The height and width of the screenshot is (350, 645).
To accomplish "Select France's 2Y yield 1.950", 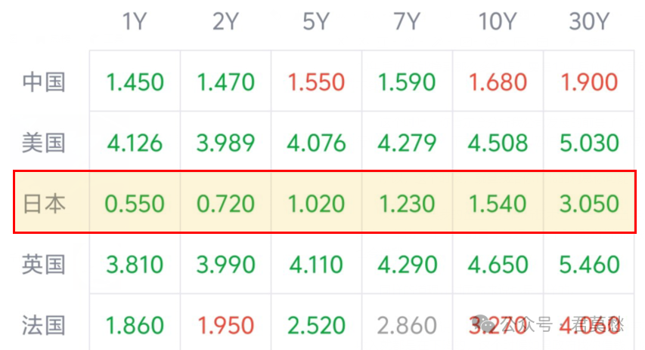I will point(225,325).
